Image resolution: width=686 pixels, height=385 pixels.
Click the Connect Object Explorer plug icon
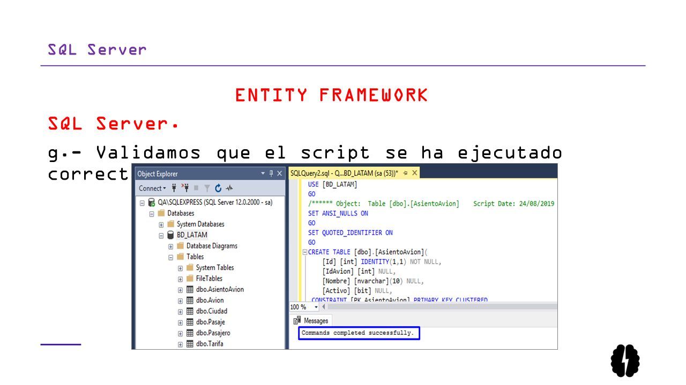click(174, 188)
